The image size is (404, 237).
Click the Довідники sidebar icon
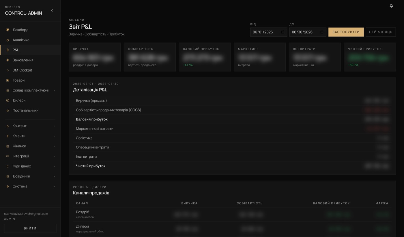point(8,176)
